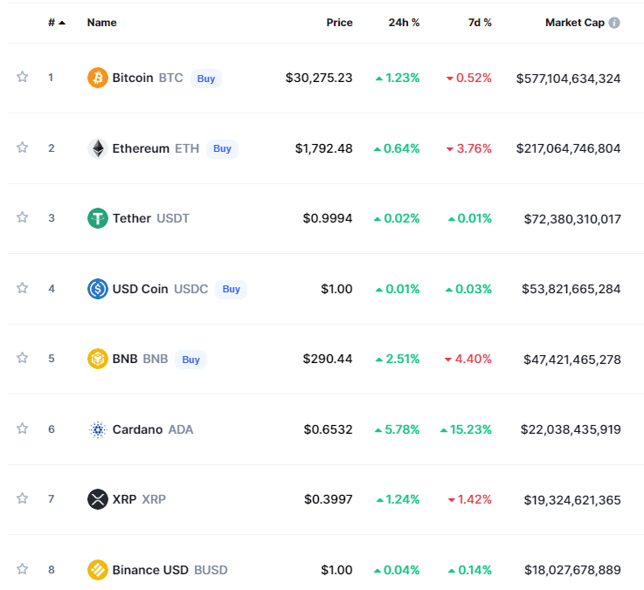The width and height of the screenshot is (644, 590).
Task: Add Bitcoin to watchlist with star
Action: 22,77
